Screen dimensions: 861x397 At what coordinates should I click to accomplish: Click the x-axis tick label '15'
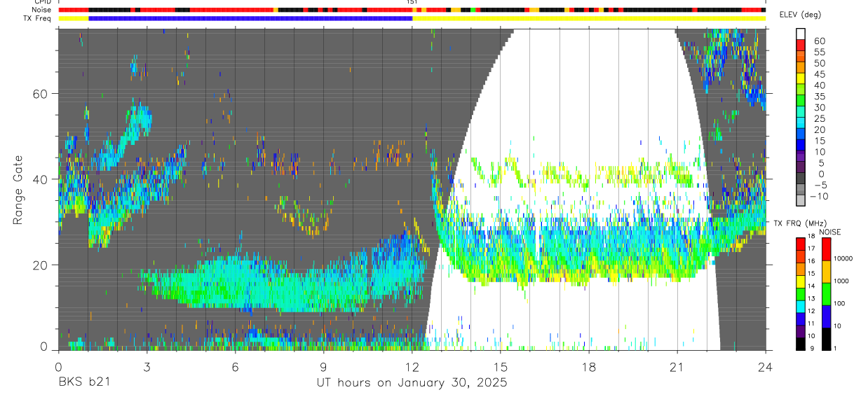[x=501, y=366]
